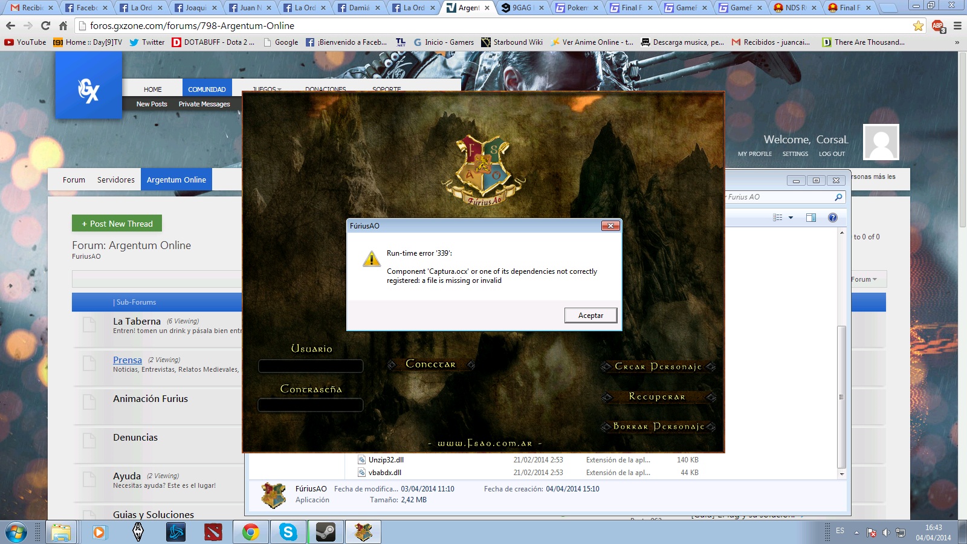Click the FúriusAO application icon in details pane
The width and height of the screenshot is (967, 544).
tap(273, 495)
